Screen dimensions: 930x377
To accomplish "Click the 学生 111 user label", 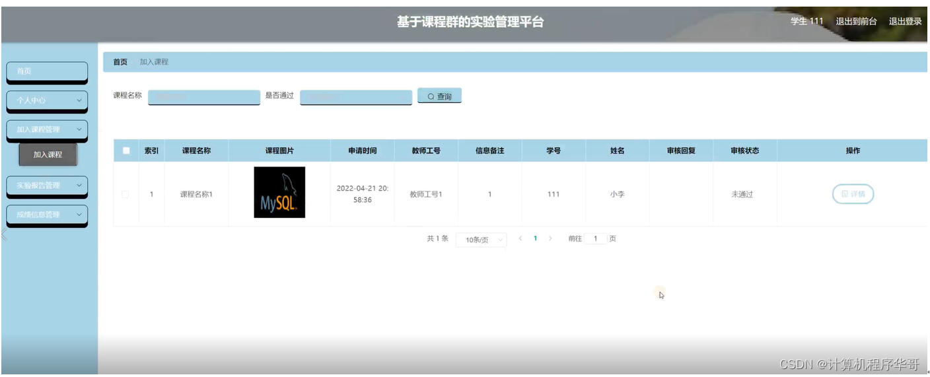I will point(807,21).
